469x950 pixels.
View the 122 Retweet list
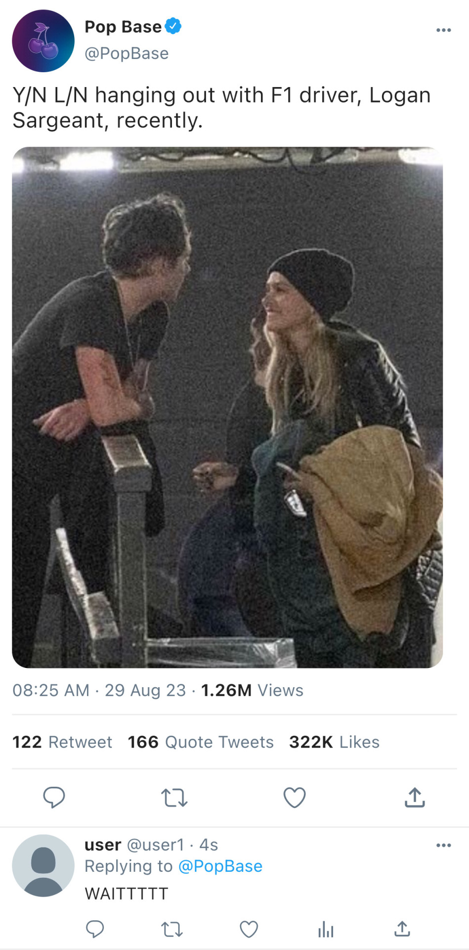point(62,742)
